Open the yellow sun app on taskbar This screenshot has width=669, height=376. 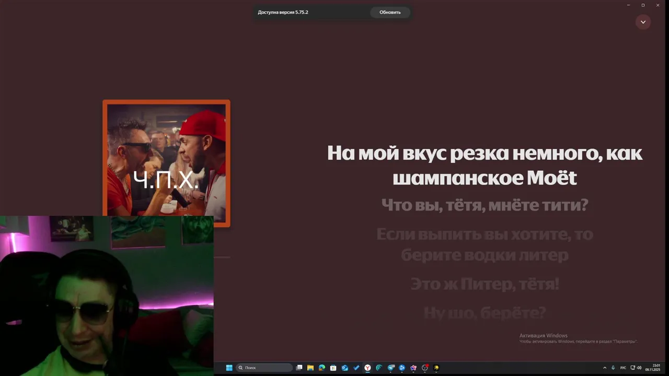(436, 368)
